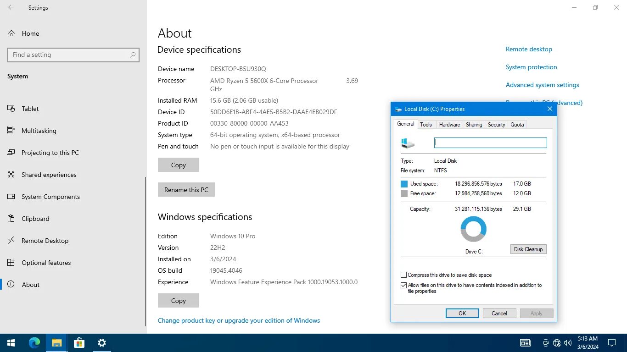The image size is (627, 352).
Task: Open Microsoft Store from taskbar
Action: coord(79,343)
